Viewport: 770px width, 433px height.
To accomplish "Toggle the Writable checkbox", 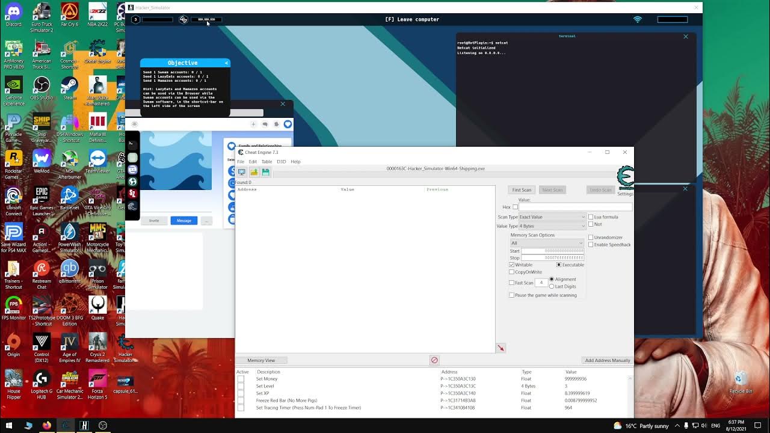I will [511, 265].
